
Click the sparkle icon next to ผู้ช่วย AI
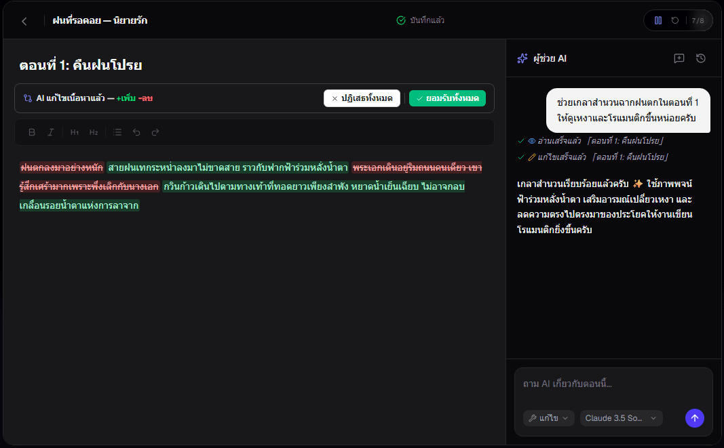click(522, 58)
